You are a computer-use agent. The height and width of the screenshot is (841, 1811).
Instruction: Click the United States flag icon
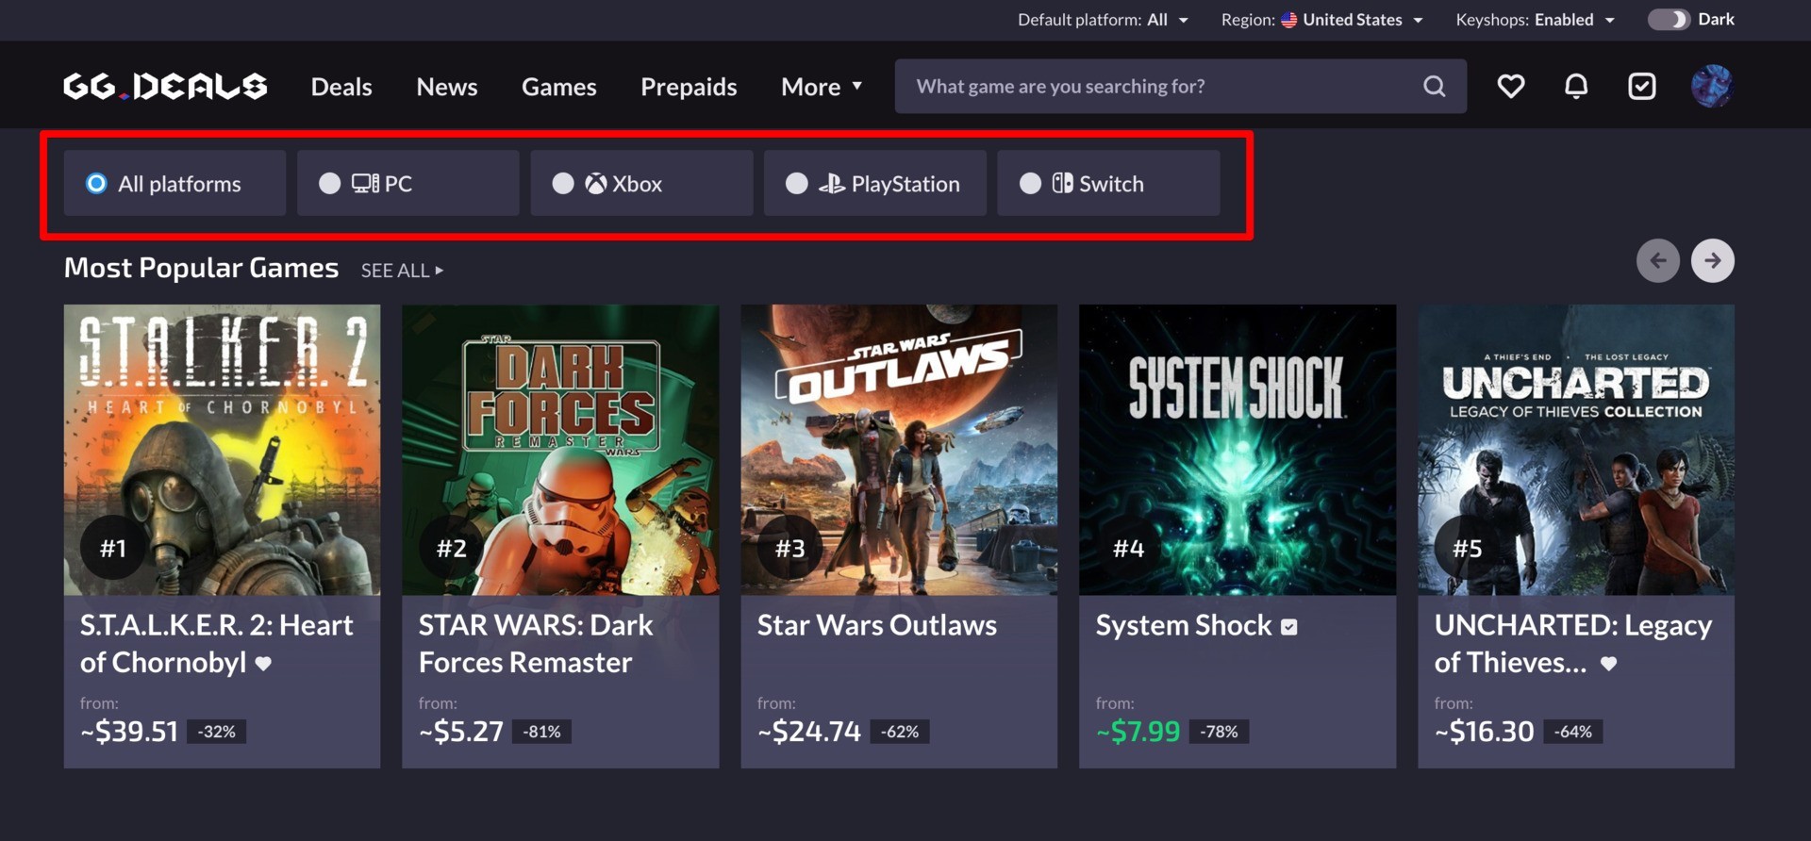click(x=1288, y=20)
